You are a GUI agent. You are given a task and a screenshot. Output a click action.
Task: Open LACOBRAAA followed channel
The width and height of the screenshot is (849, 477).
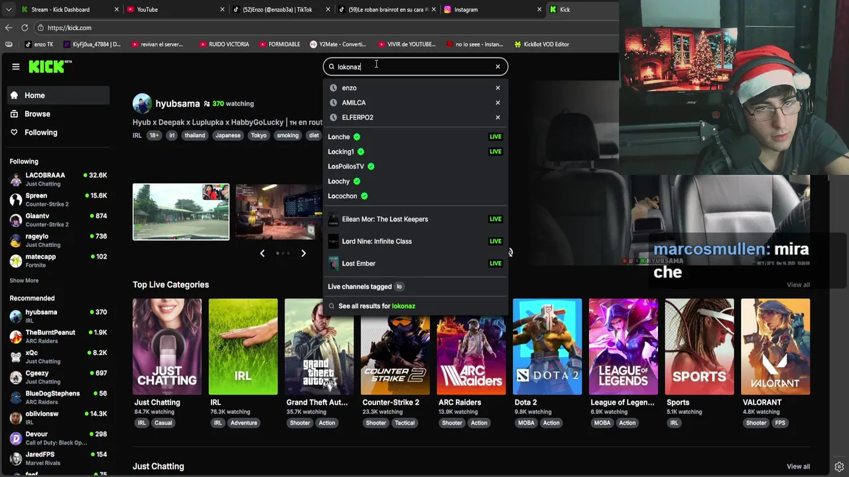(x=58, y=180)
